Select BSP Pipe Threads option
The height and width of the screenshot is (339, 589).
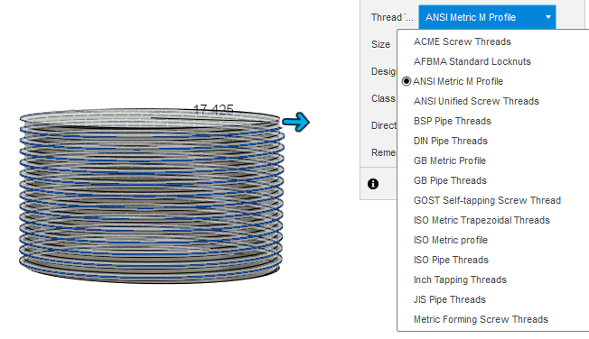(453, 121)
